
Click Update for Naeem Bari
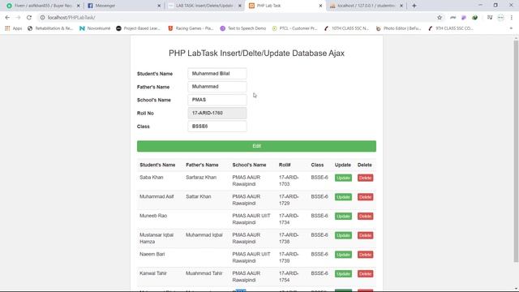tap(343, 255)
